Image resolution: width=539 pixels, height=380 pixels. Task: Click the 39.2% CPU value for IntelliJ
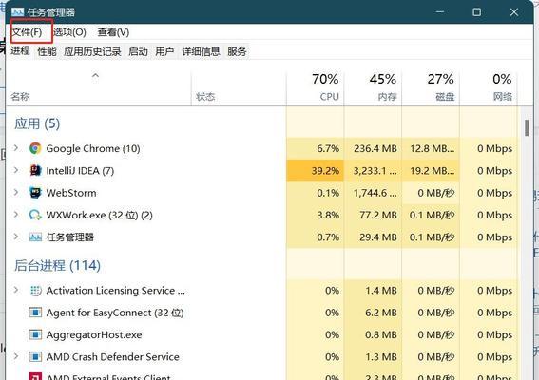(325, 171)
